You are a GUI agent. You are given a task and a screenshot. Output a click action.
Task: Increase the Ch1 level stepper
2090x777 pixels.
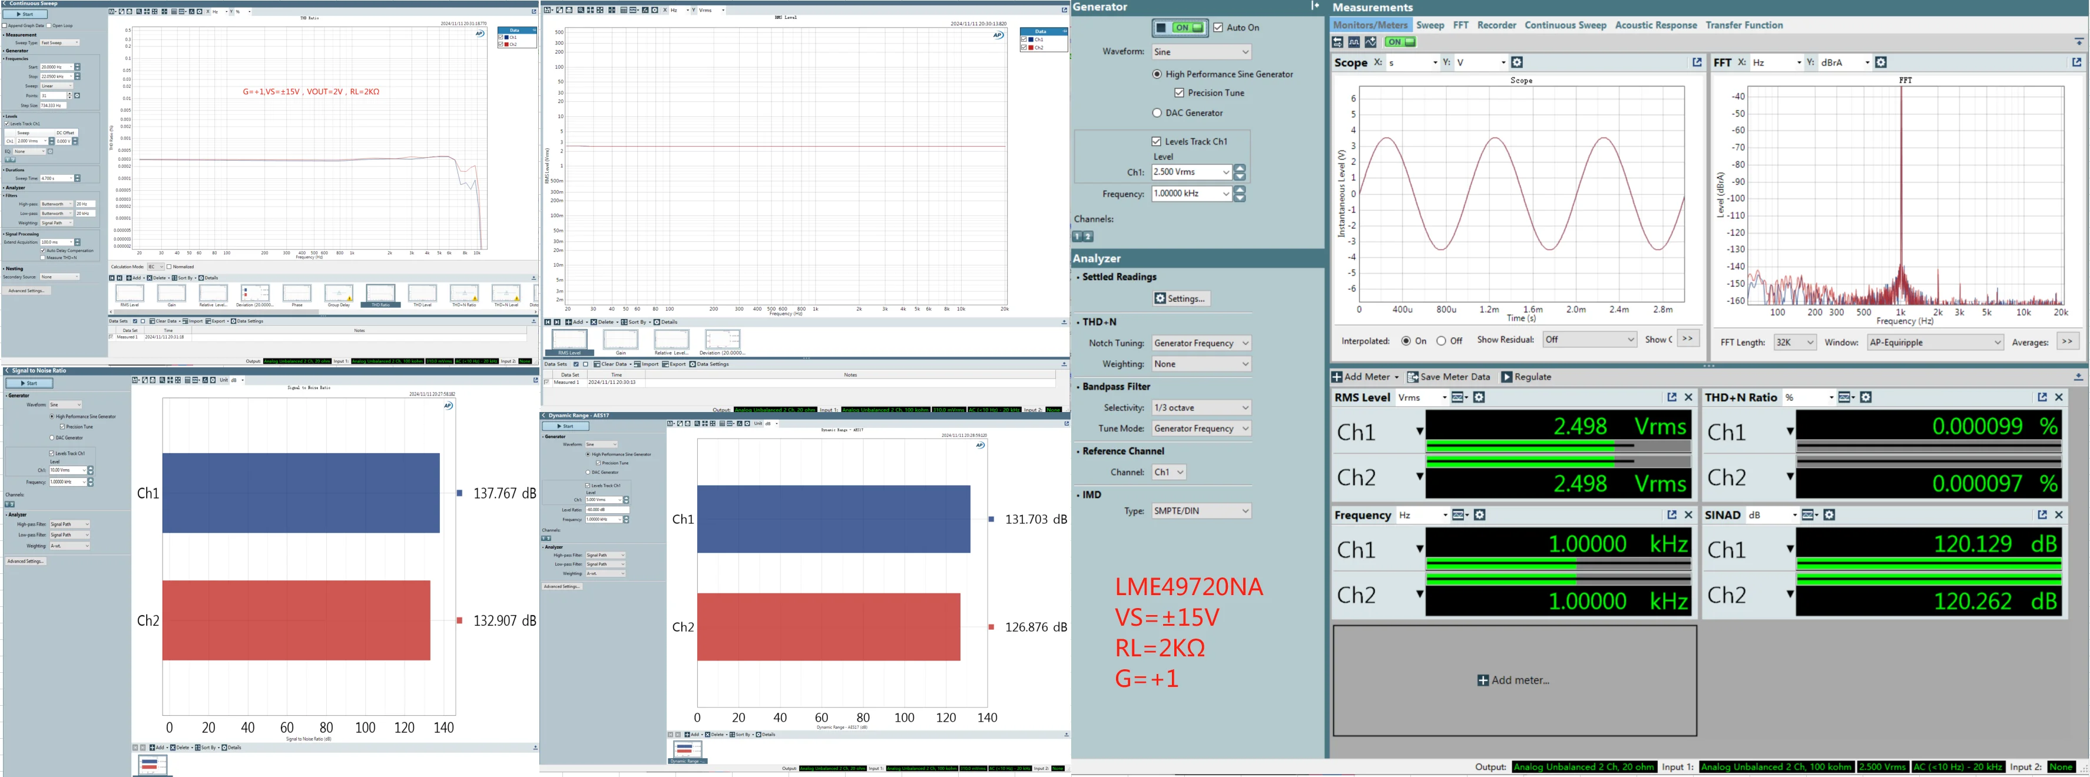click(x=1239, y=169)
